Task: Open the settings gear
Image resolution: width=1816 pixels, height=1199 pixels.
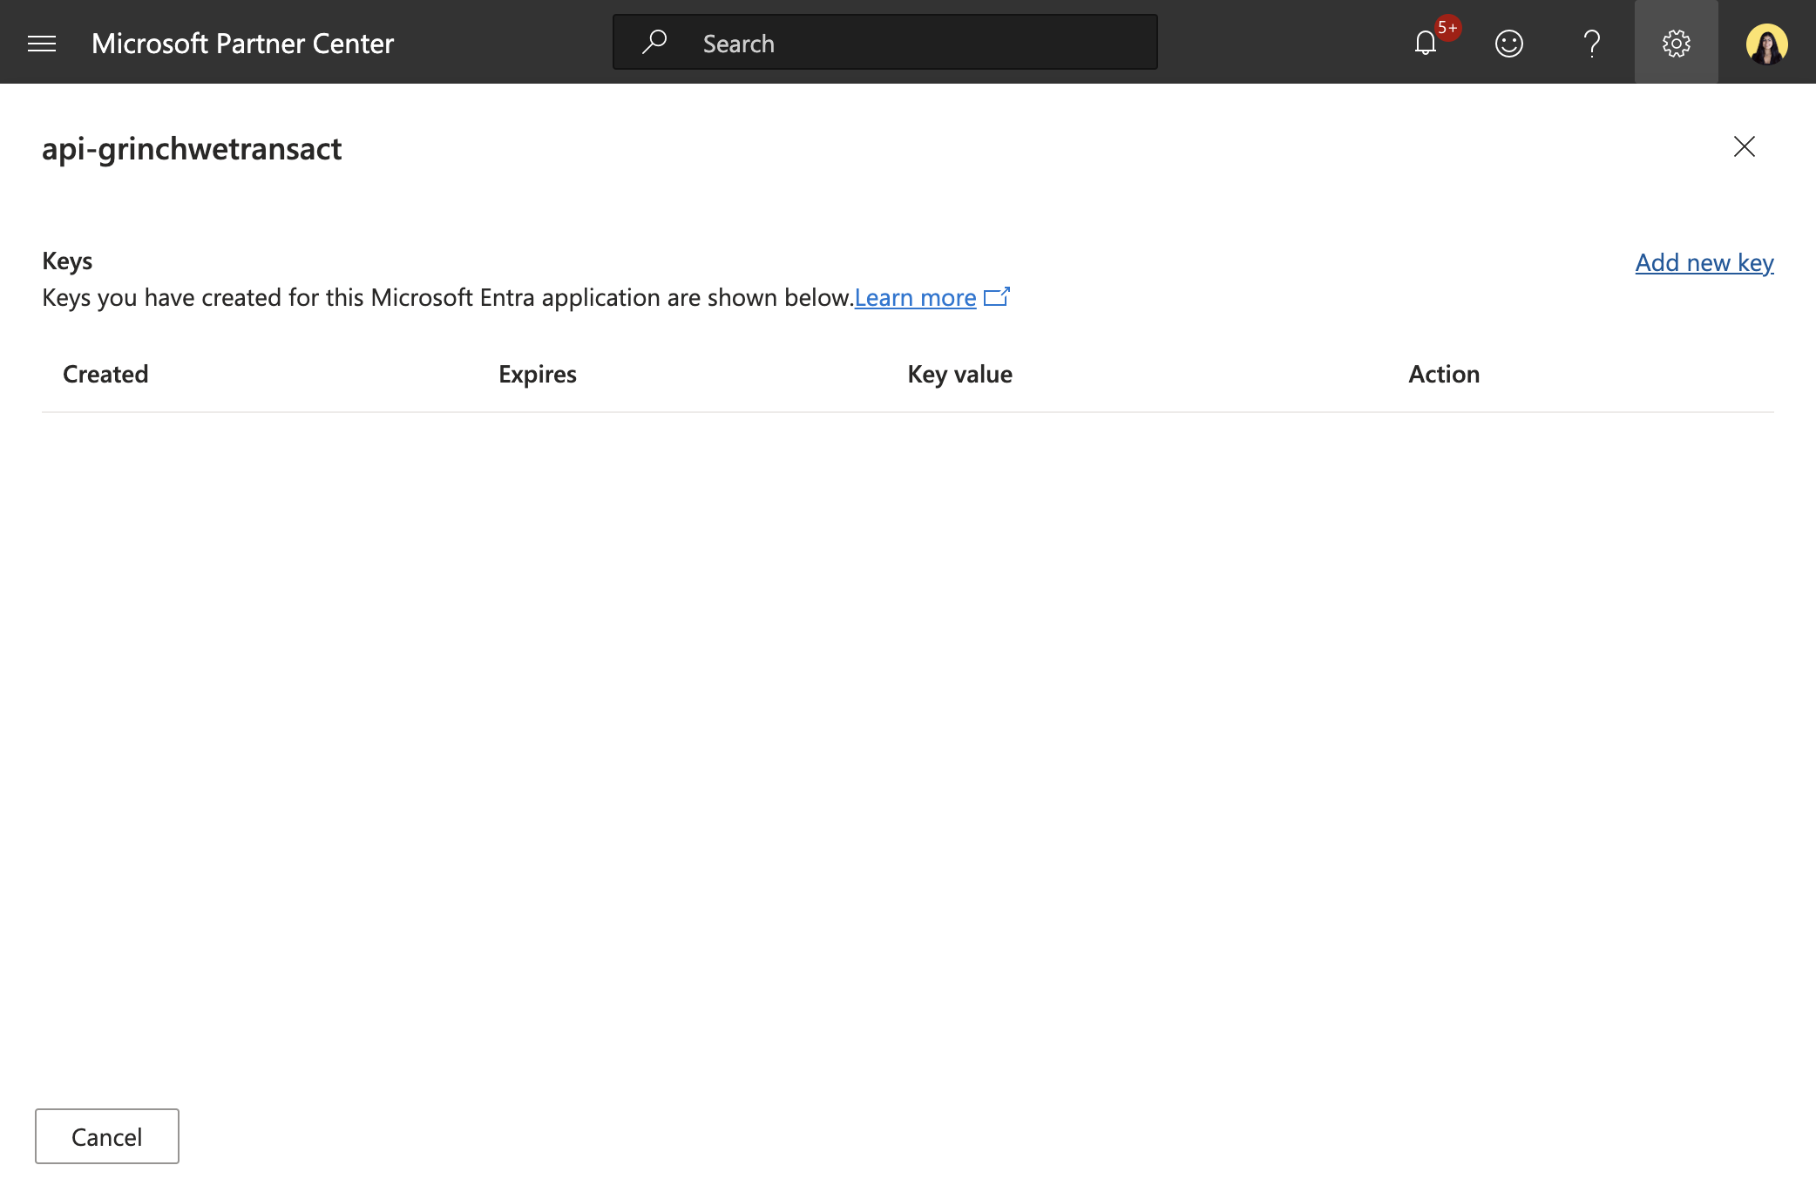Action: tap(1677, 43)
